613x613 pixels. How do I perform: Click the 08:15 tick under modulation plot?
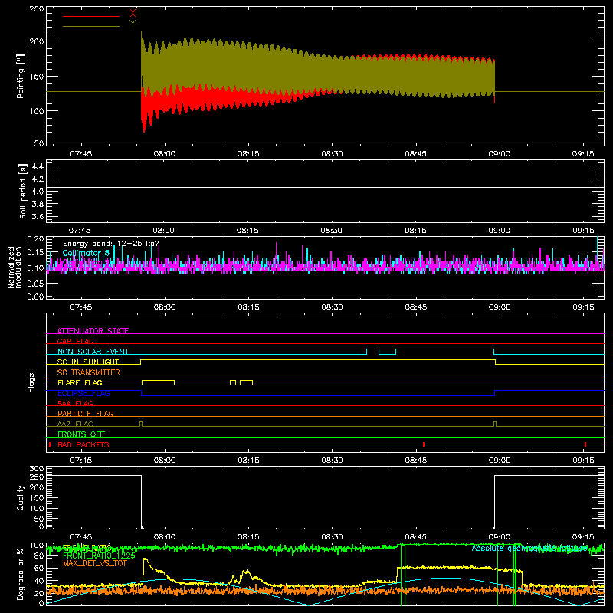(x=248, y=307)
